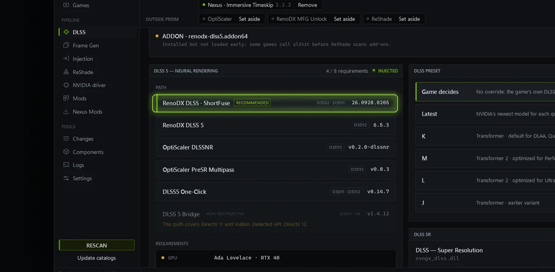
Task: Click version v0.2.0-dlssnr
Action: click(x=369, y=147)
